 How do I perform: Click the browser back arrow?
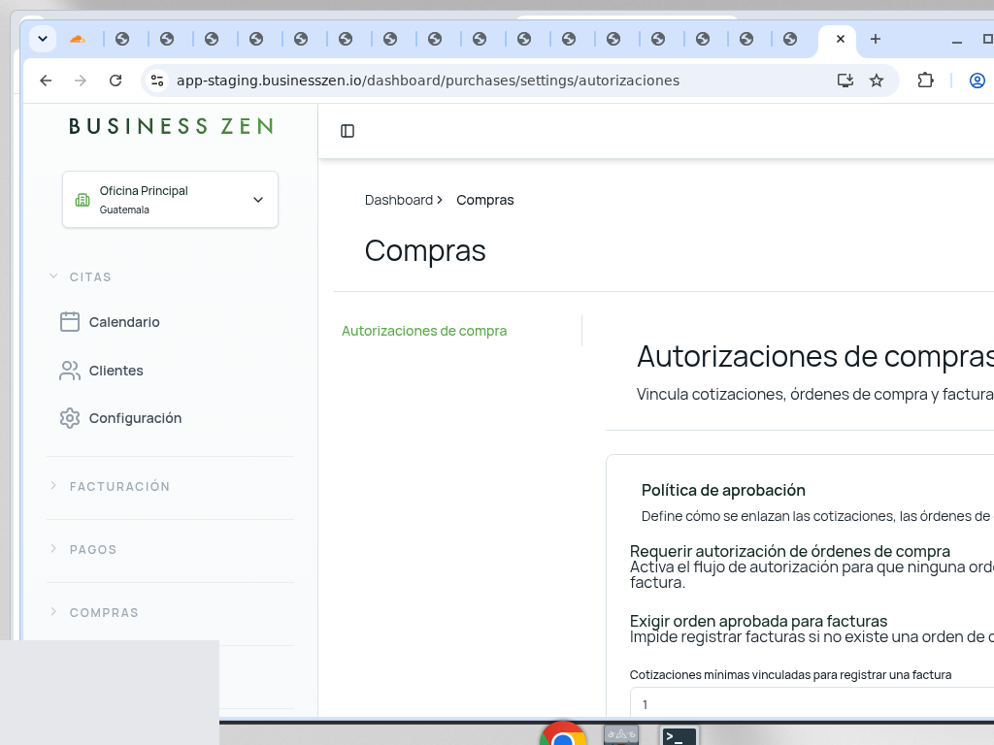pyautogui.click(x=46, y=81)
